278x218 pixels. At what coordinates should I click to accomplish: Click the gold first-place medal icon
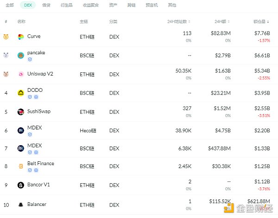[x=6, y=37]
